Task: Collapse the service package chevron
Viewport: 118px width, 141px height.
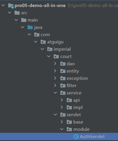Action: pyautogui.click(x=55, y=93)
